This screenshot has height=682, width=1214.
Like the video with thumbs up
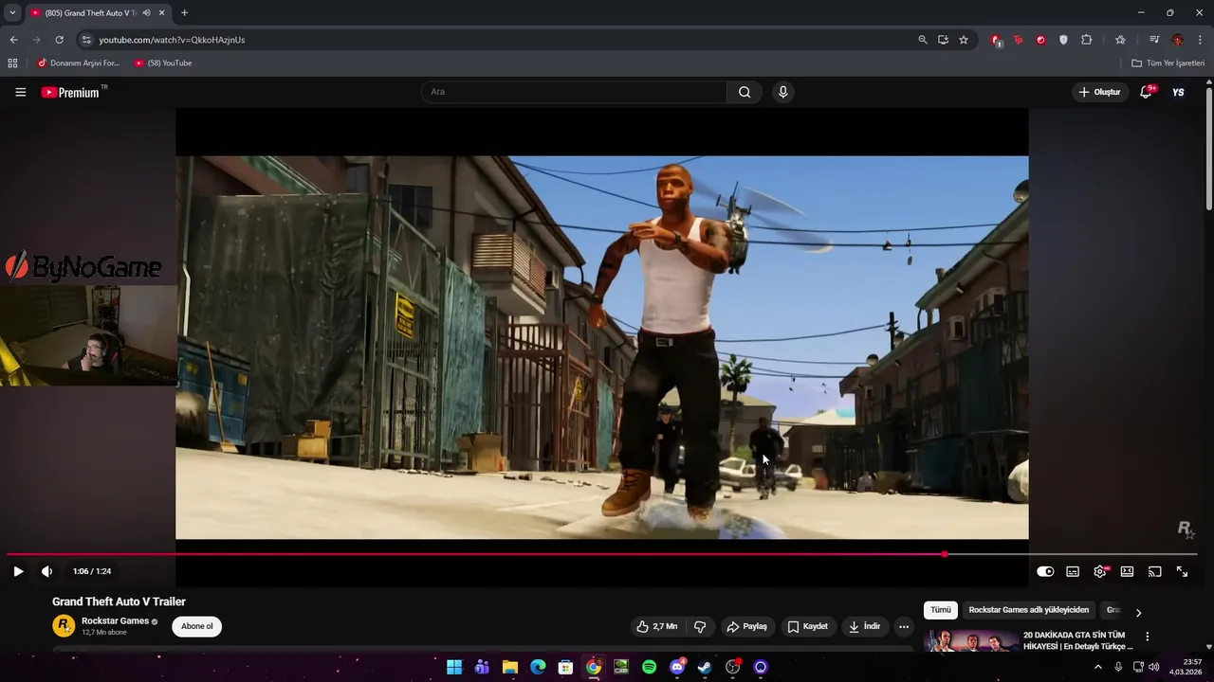(656, 626)
